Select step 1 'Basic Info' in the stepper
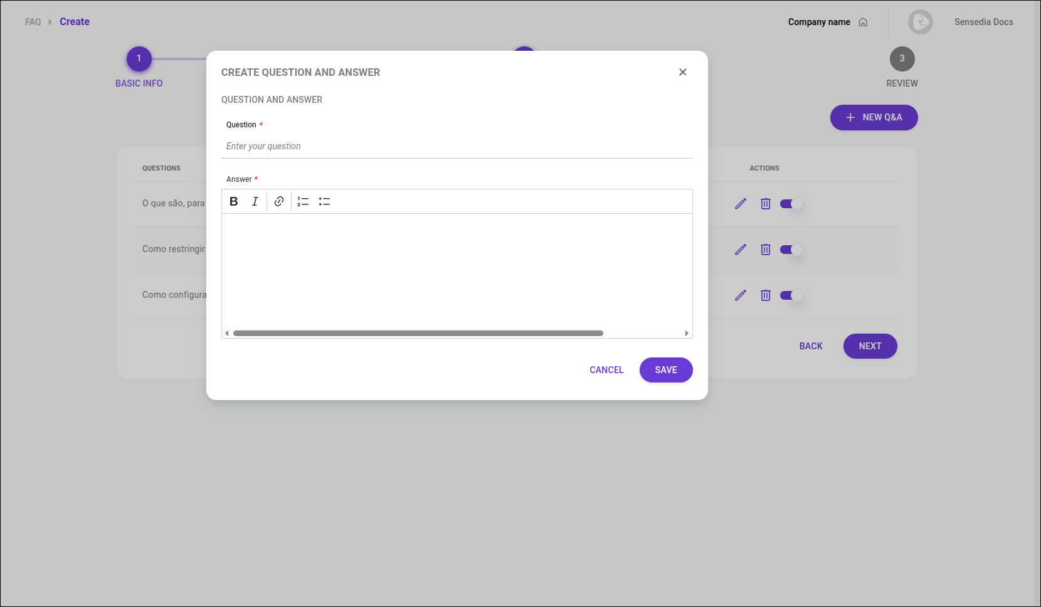The image size is (1041, 607). [x=139, y=58]
